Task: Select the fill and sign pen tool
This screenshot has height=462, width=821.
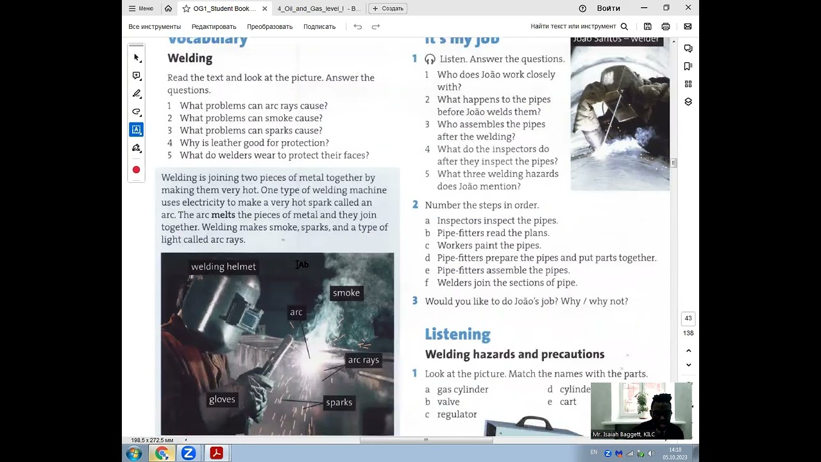Action: click(136, 148)
